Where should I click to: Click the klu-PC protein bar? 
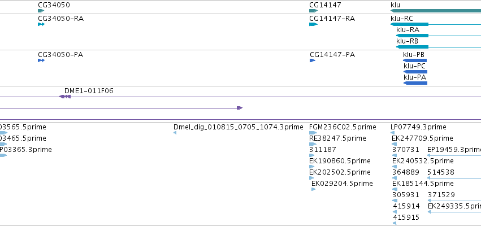click(415, 72)
